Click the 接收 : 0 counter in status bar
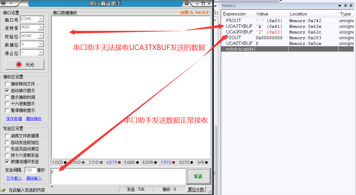 169,189
